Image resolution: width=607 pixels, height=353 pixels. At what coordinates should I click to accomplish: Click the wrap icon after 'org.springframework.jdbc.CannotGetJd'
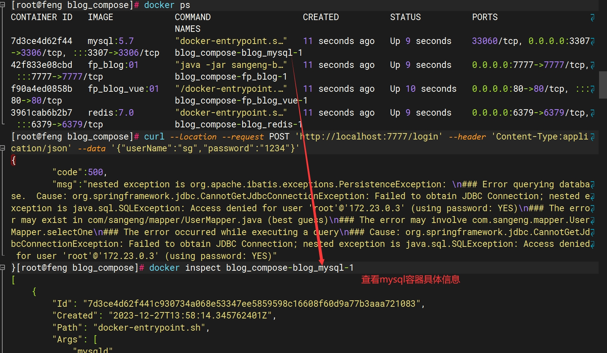pyautogui.click(x=593, y=232)
